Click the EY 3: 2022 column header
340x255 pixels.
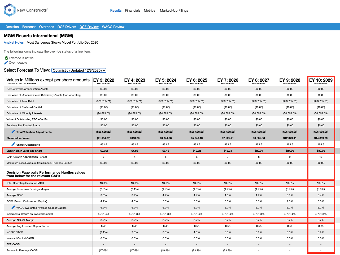(104, 80)
